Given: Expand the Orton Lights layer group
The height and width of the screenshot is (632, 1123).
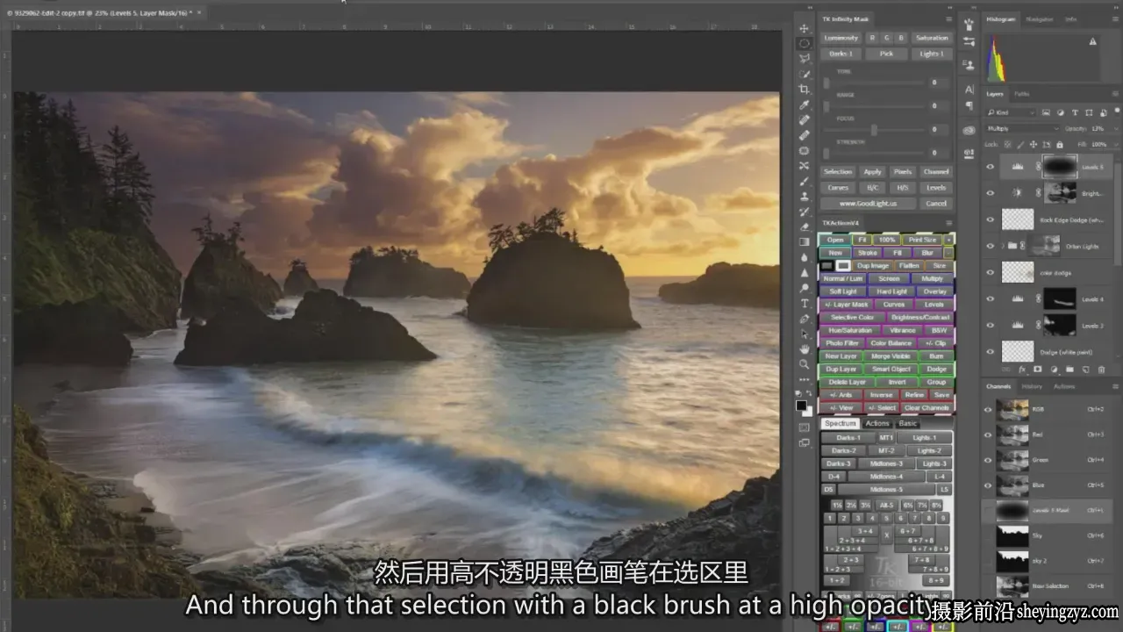Looking at the screenshot, I should pyautogui.click(x=1003, y=246).
